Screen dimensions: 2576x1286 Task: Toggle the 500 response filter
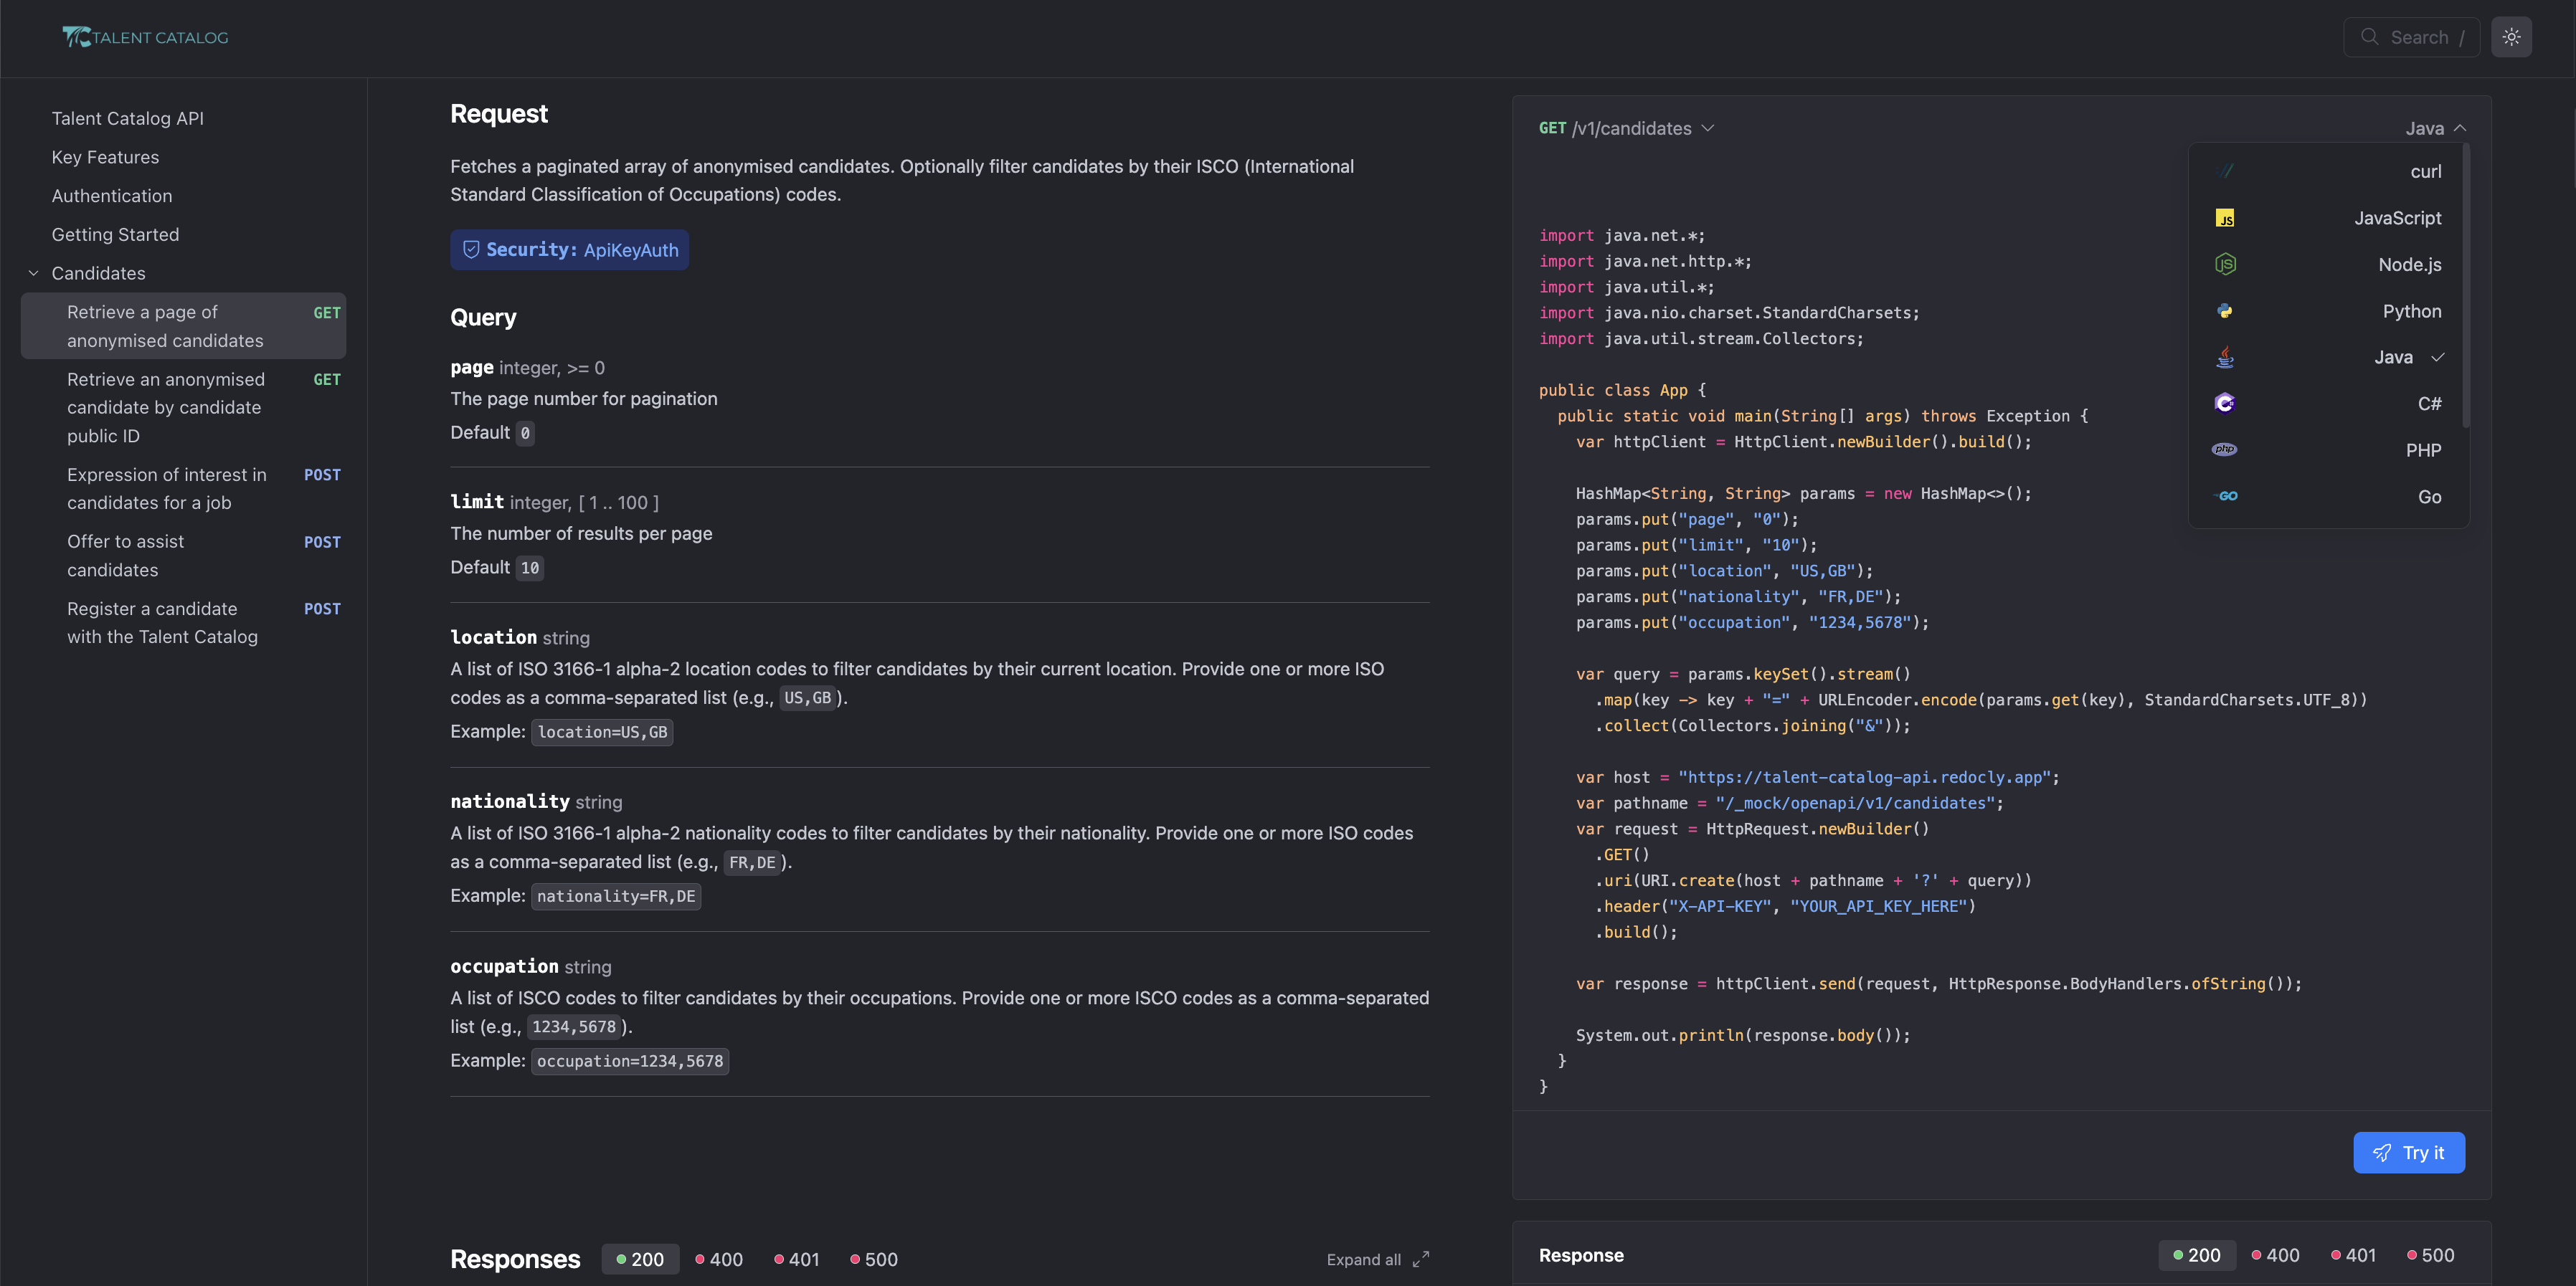coord(871,1259)
